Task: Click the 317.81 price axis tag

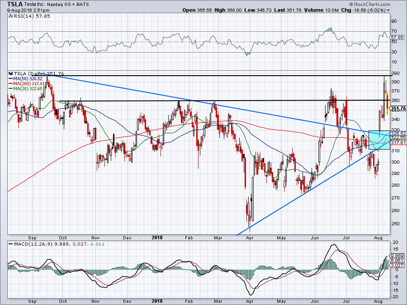Action: click(x=398, y=142)
